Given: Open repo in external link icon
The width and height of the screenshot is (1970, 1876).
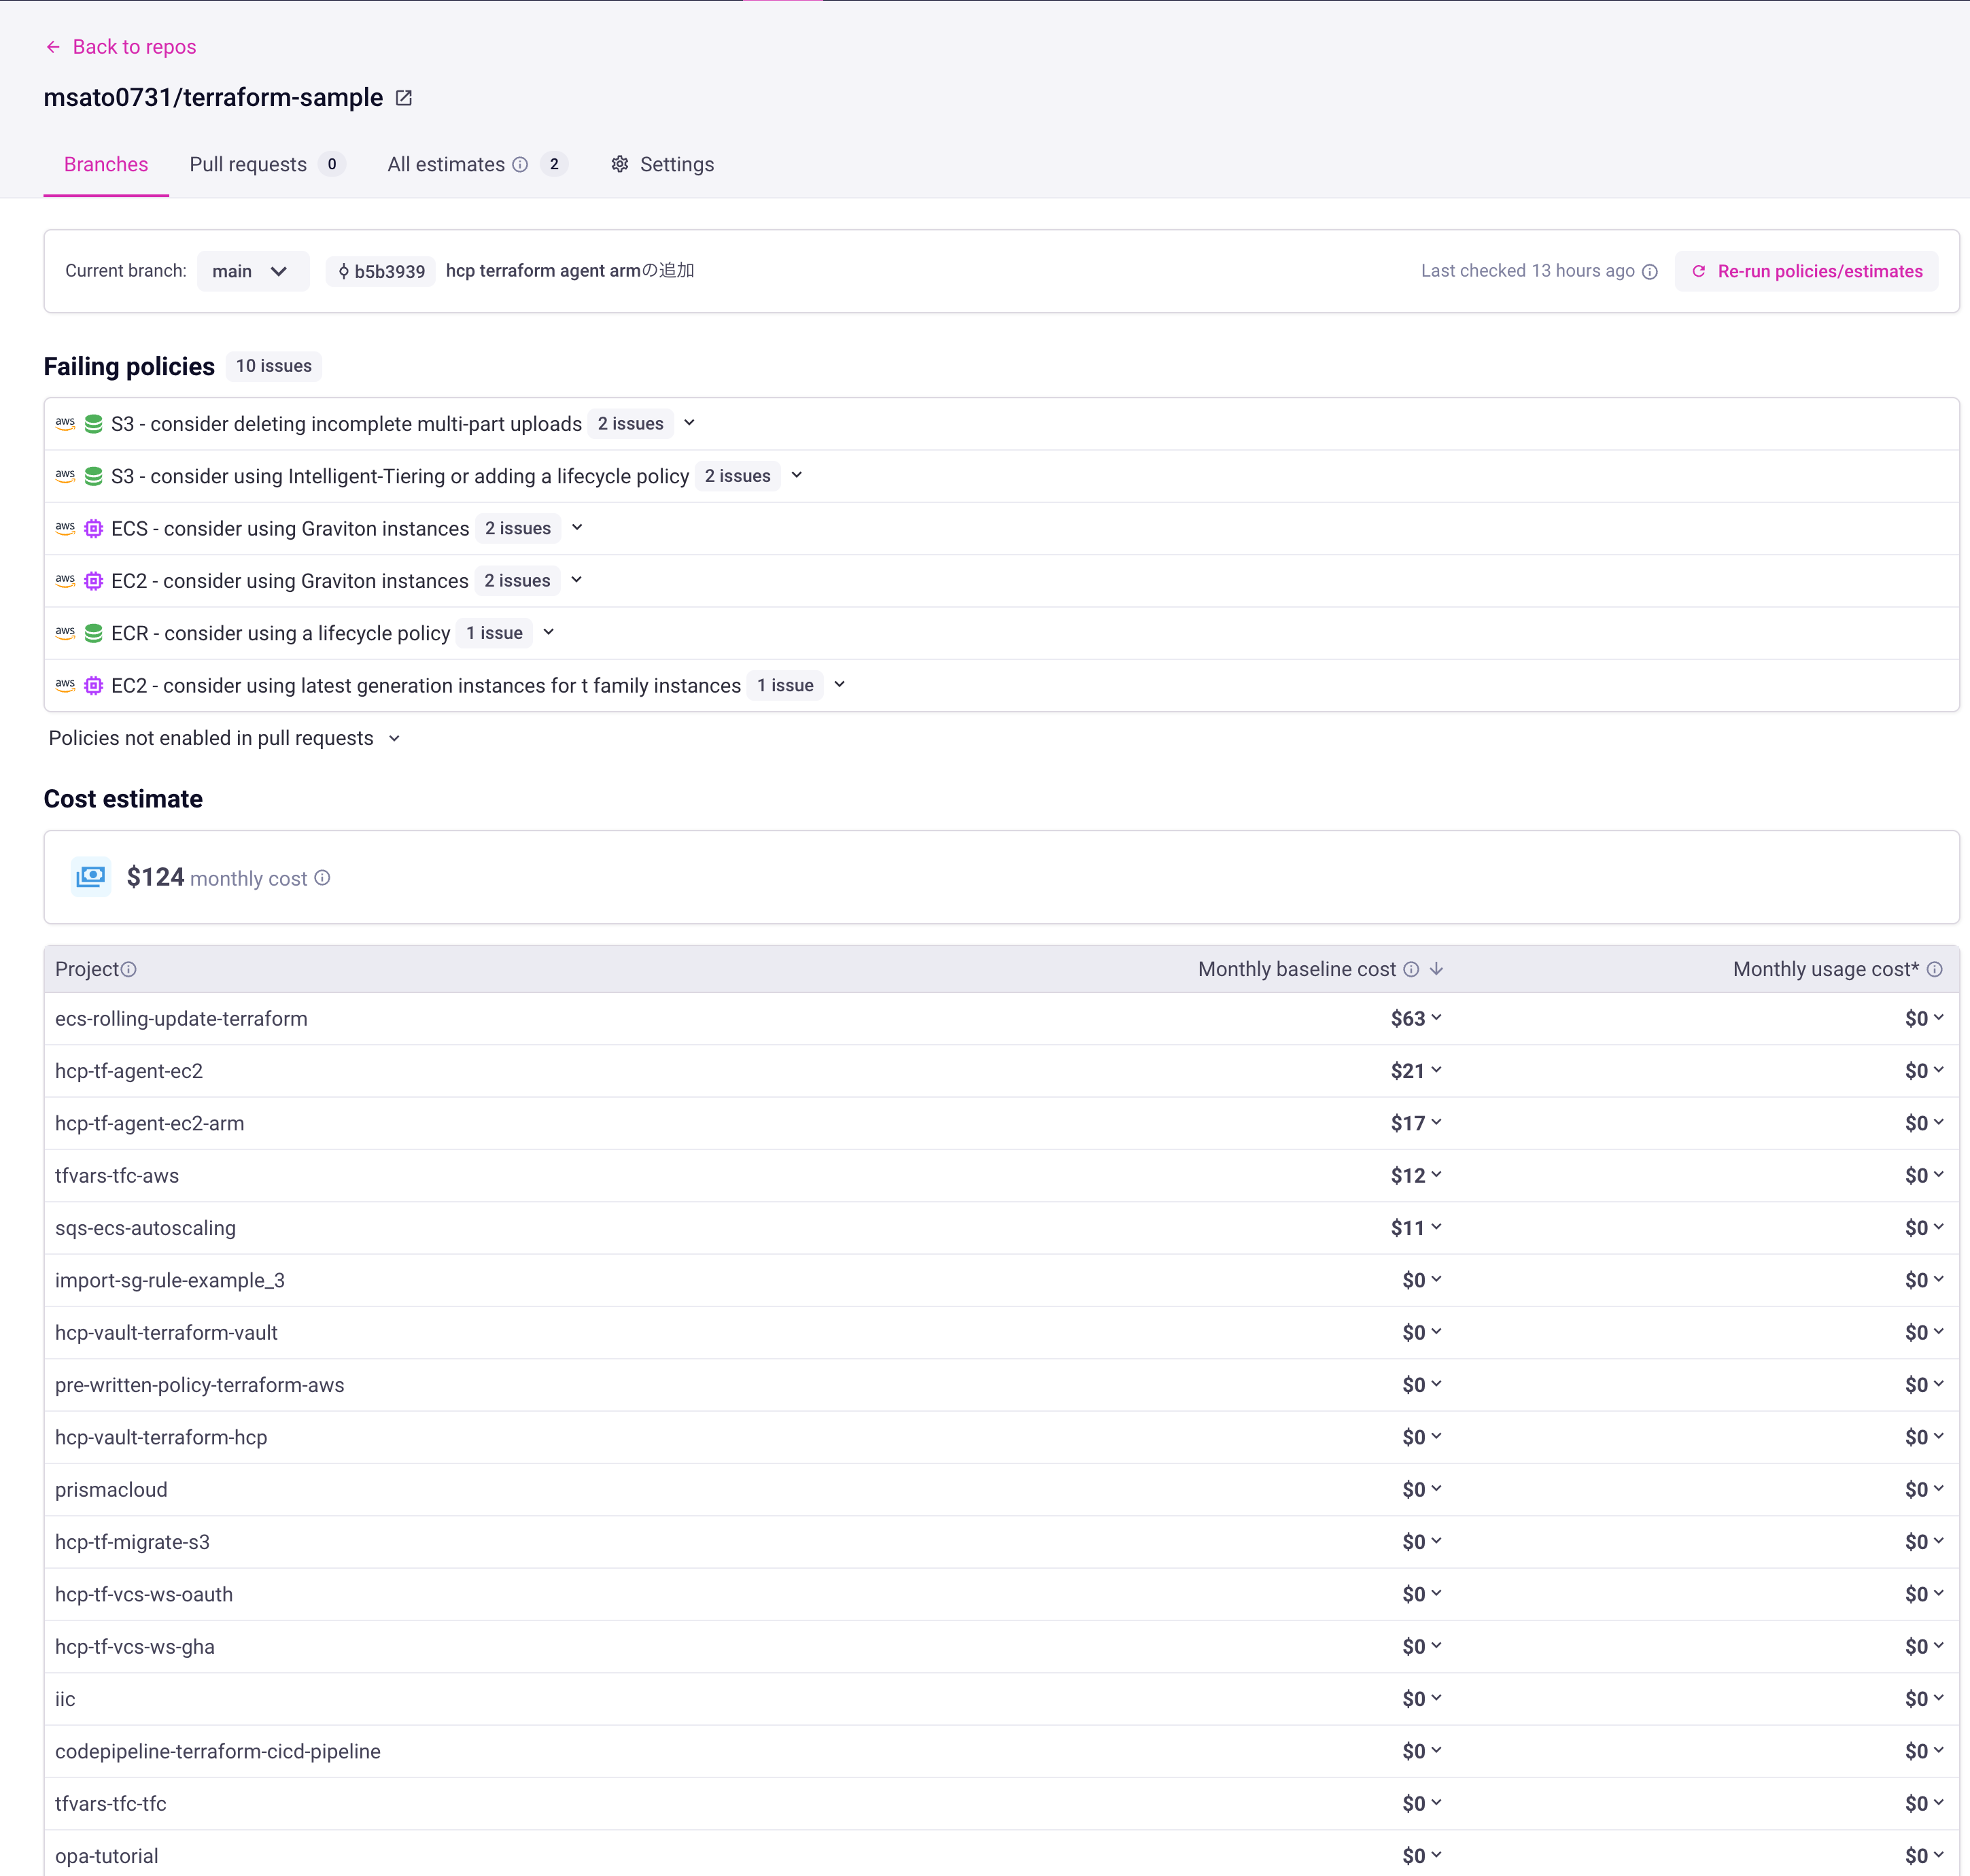Looking at the screenshot, I should (404, 98).
